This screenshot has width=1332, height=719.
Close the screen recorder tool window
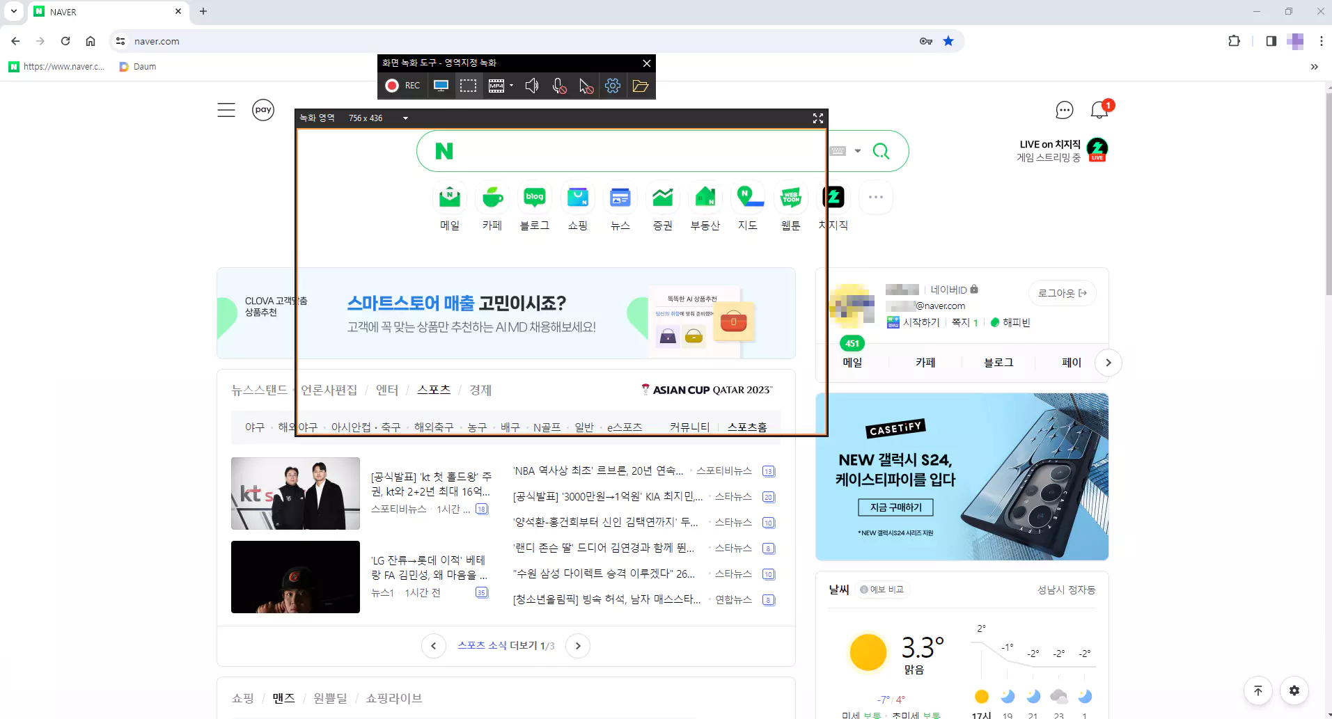(647, 63)
